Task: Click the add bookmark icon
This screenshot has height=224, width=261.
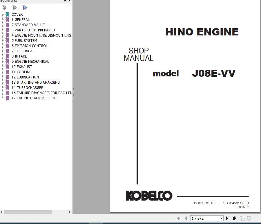Action: [x=14, y=8]
